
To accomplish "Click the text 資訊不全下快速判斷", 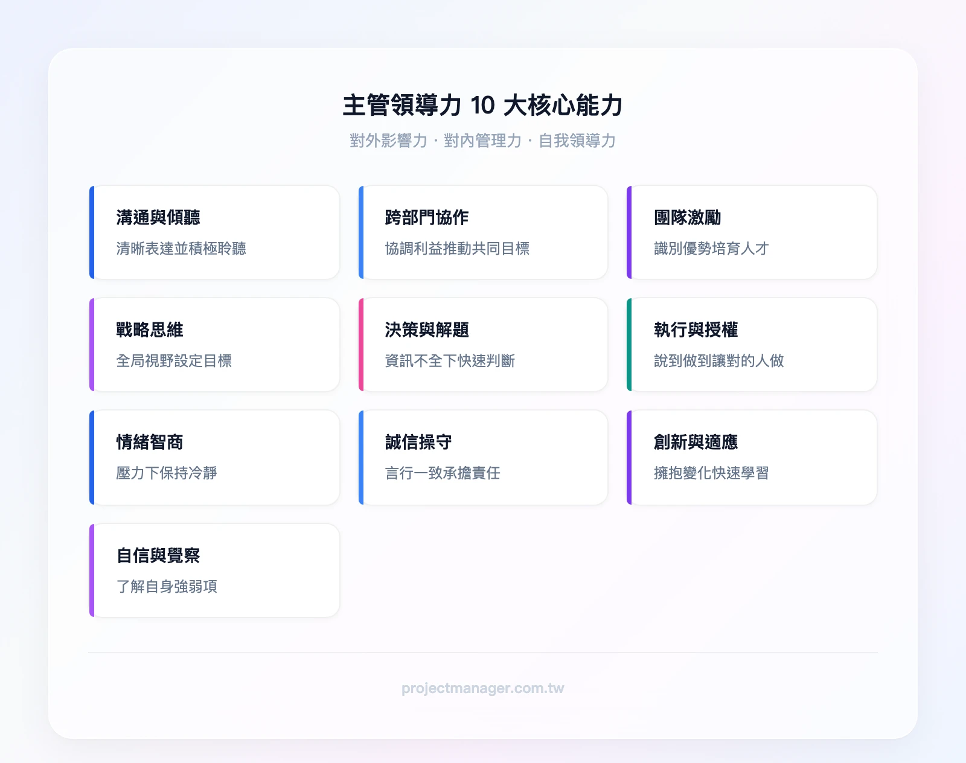I will 450,361.
